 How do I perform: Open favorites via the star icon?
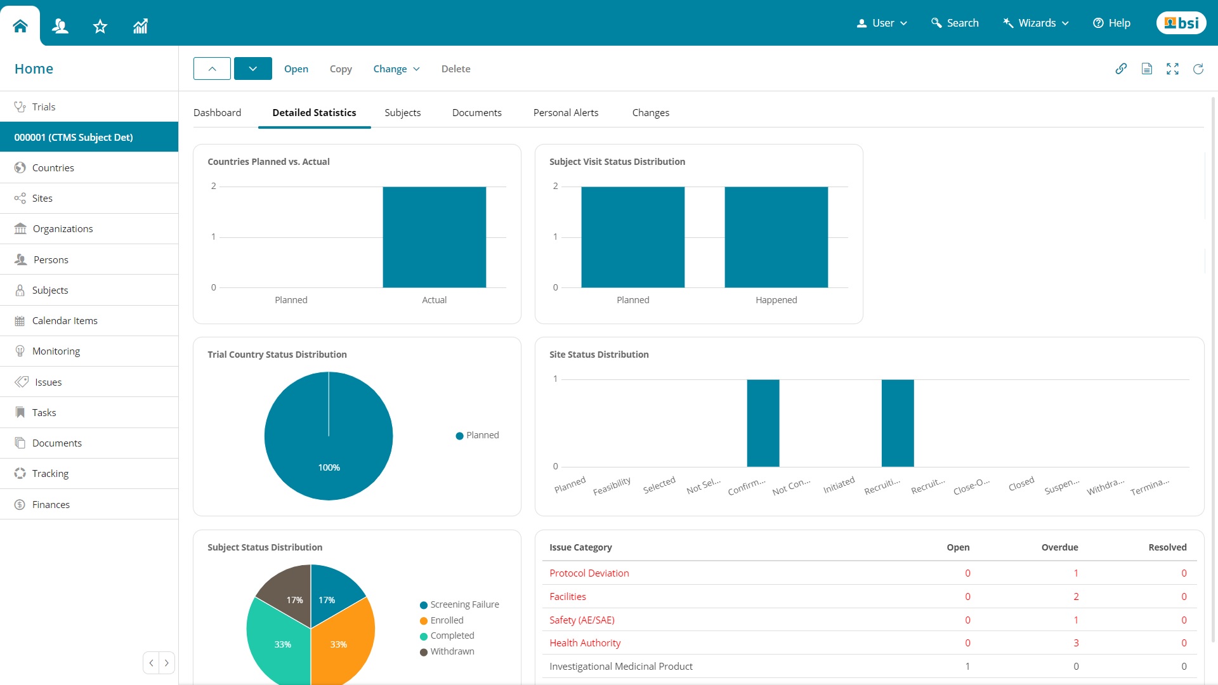[x=100, y=26]
